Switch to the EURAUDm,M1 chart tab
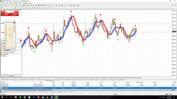Image resolution: width=177 pixels, height=99 pixels. pyautogui.click(x=58, y=80)
